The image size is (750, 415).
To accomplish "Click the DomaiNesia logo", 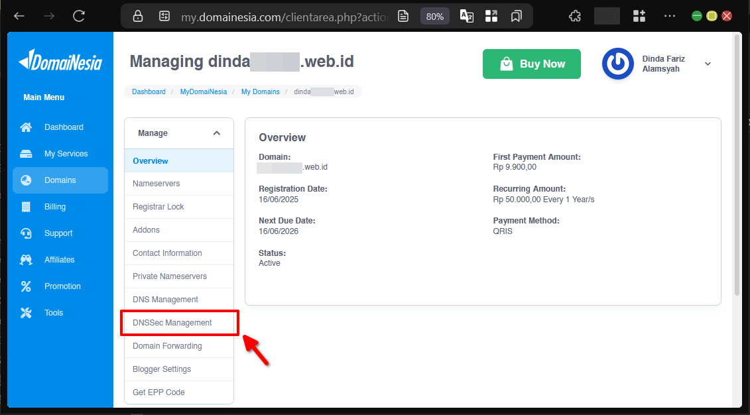I will (x=60, y=60).
